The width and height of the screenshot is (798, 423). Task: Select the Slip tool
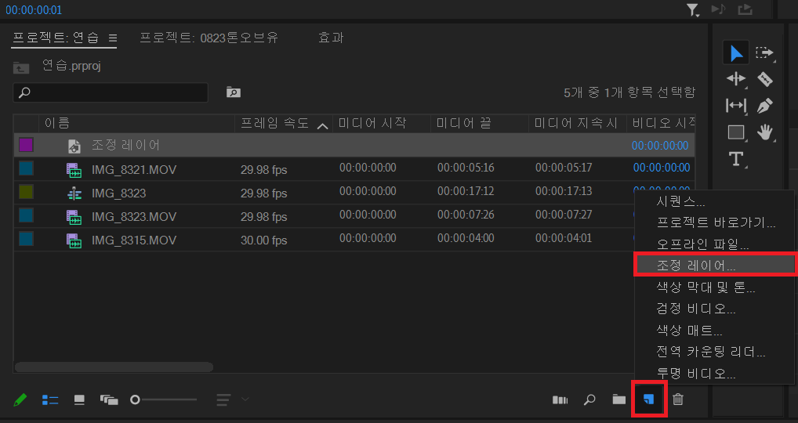(x=736, y=106)
